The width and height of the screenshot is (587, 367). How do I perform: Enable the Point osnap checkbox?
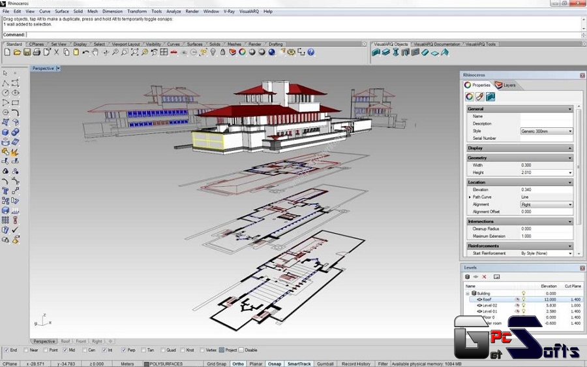tap(45, 350)
